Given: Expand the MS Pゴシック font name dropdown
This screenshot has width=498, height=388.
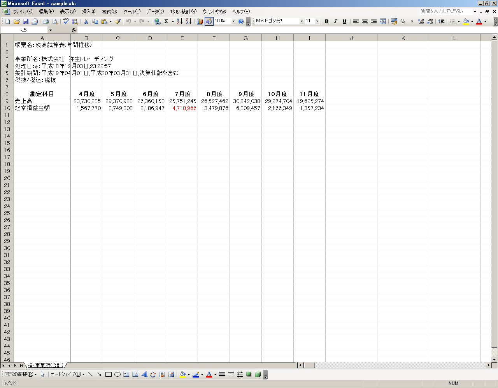Looking at the screenshot, I should pos(302,21).
